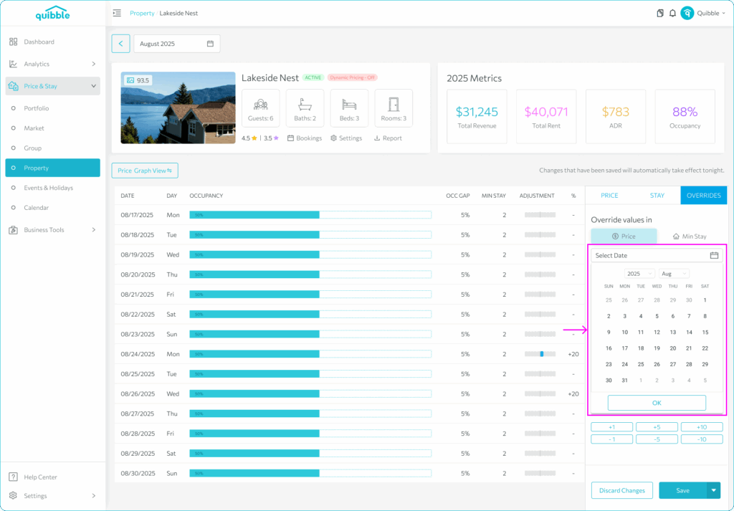Click the Quibble logo
Viewport: 734px width, 511px height.
click(53, 13)
